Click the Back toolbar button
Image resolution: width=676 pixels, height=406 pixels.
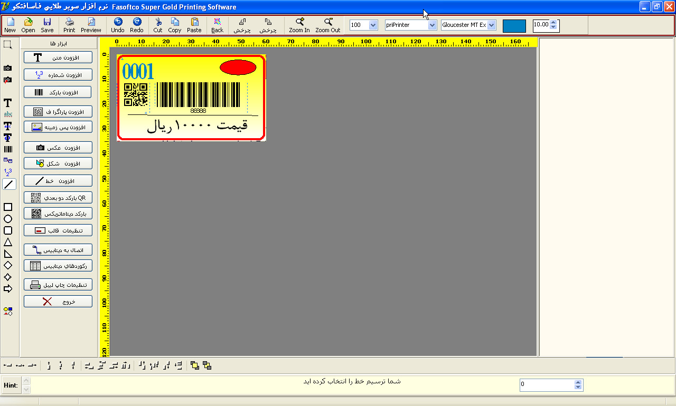[217, 25]
